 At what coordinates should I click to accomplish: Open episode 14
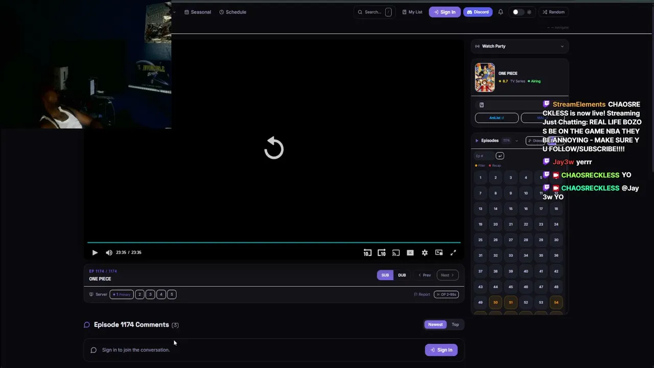pos(496,209)
